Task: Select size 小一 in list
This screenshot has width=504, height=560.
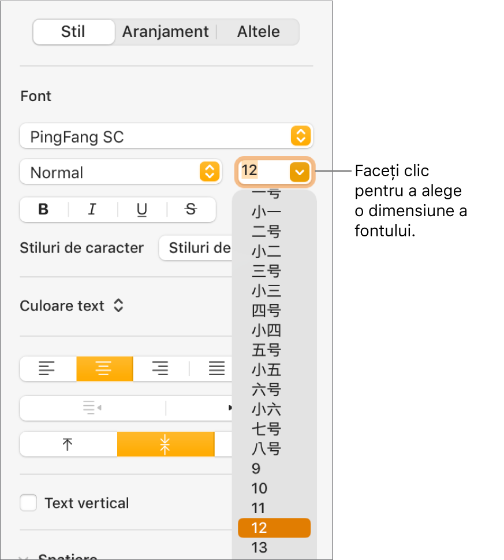Action: click(x=274, y=212)
